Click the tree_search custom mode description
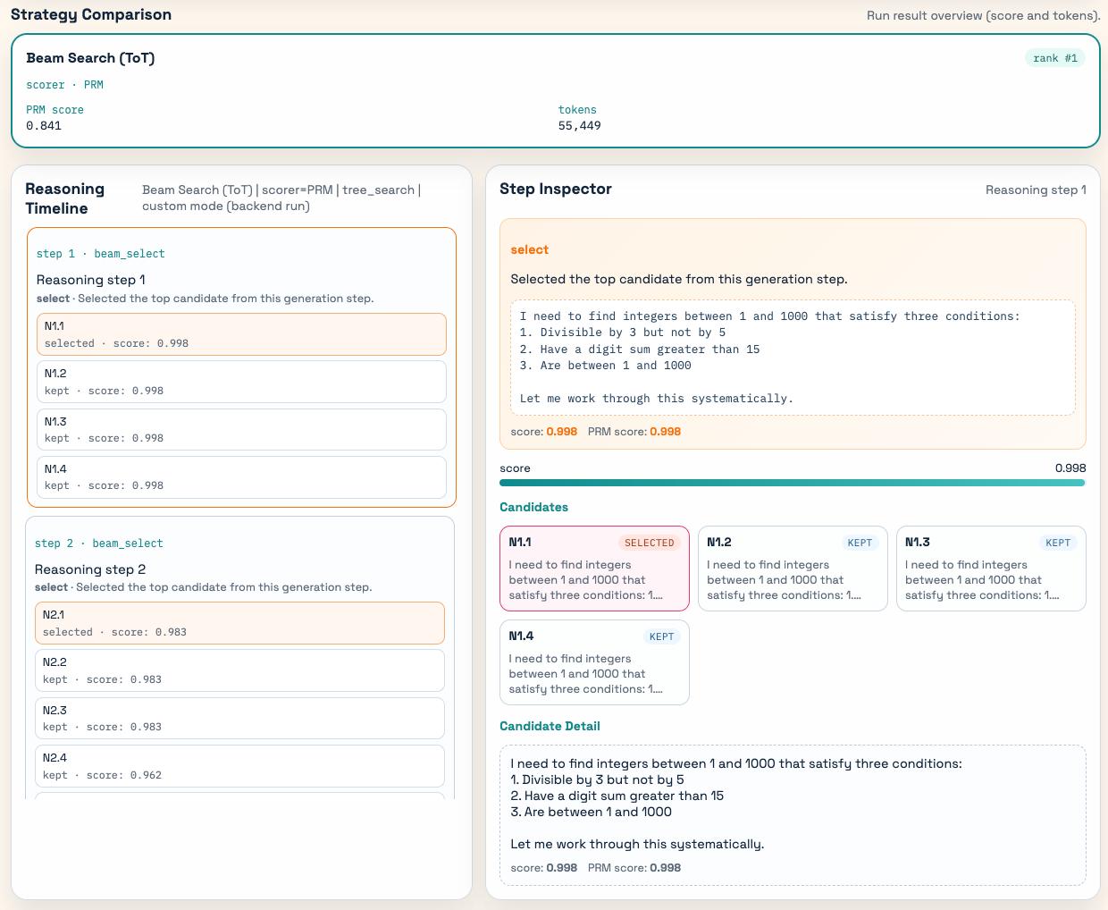This screenshot has width=1108, height=910. coord(281,198)
